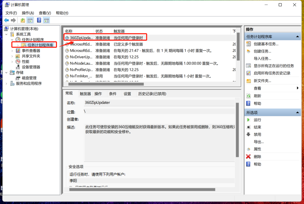Open the 帮助(H) menu
Viewport: 304px width, 204px height.
pos(62,13)
